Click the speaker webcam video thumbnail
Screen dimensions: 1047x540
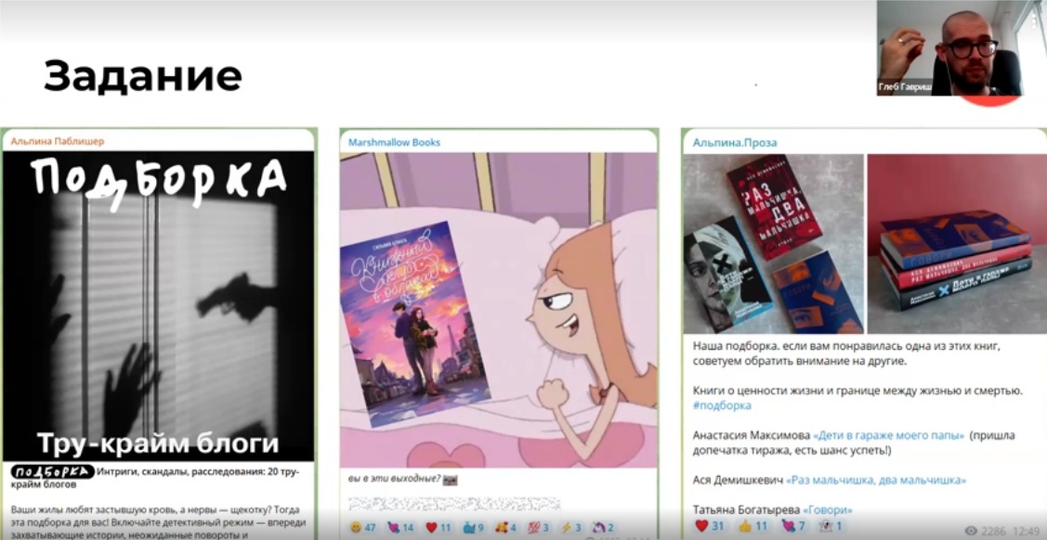pos(961,48)
